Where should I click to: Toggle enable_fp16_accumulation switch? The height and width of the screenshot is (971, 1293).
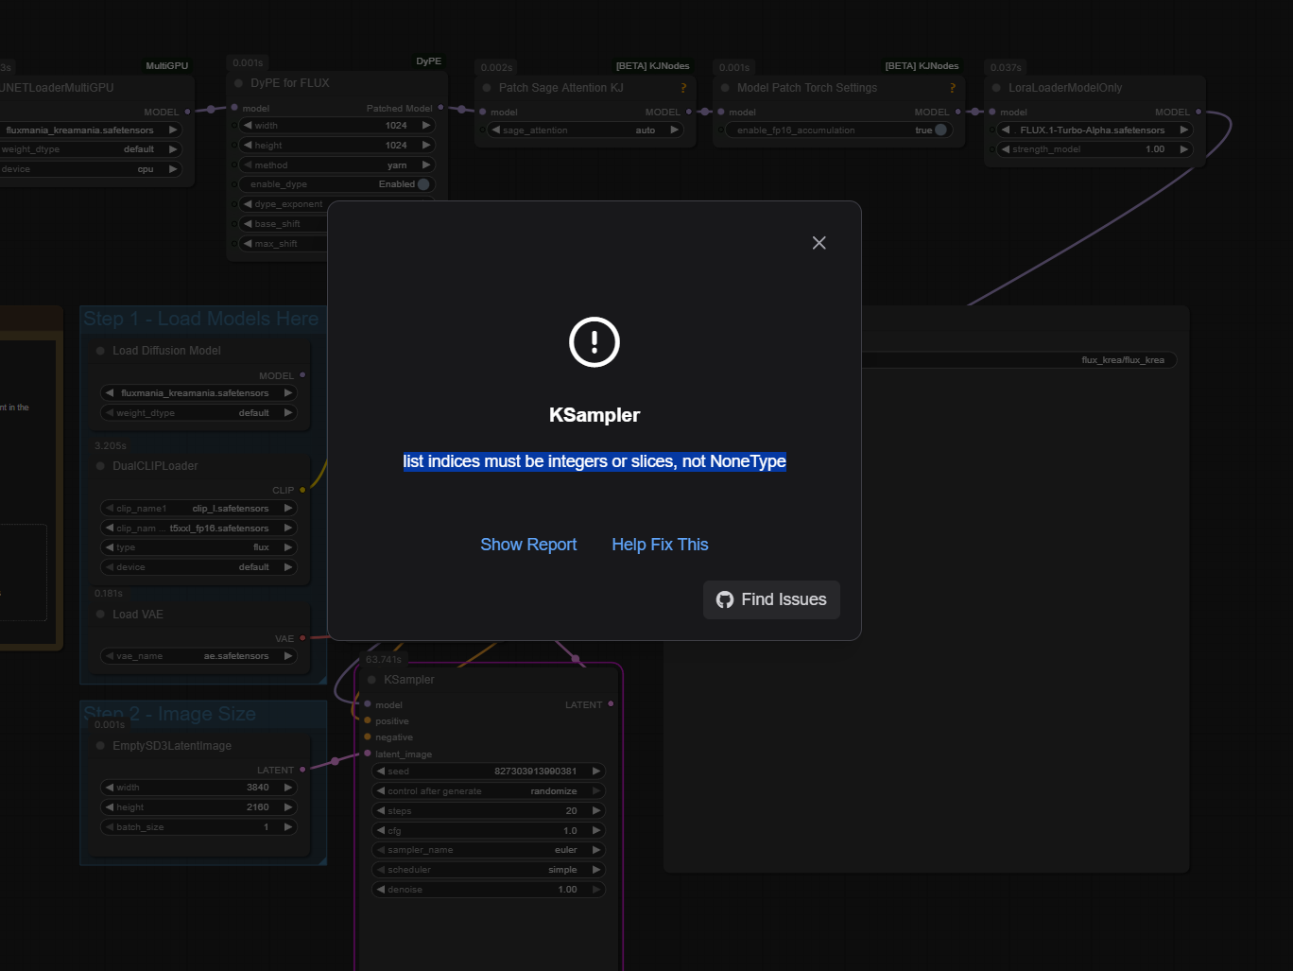[x=941, y=130]
